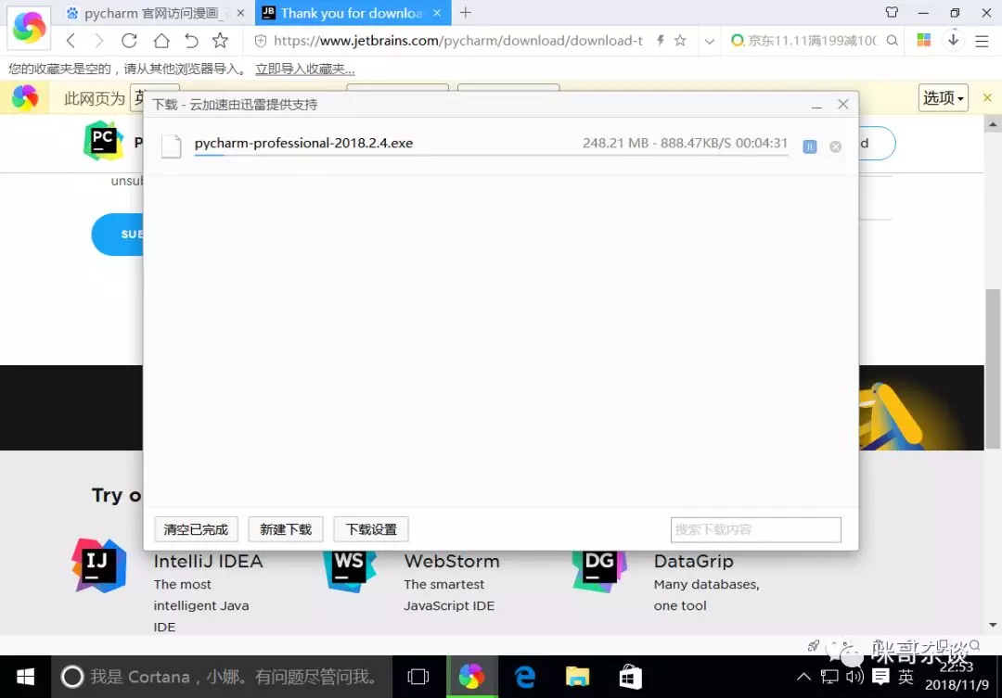This screenshot has height=698, width=1002.
Task: Click the undo closed tab icon
Action: [190, 41]
